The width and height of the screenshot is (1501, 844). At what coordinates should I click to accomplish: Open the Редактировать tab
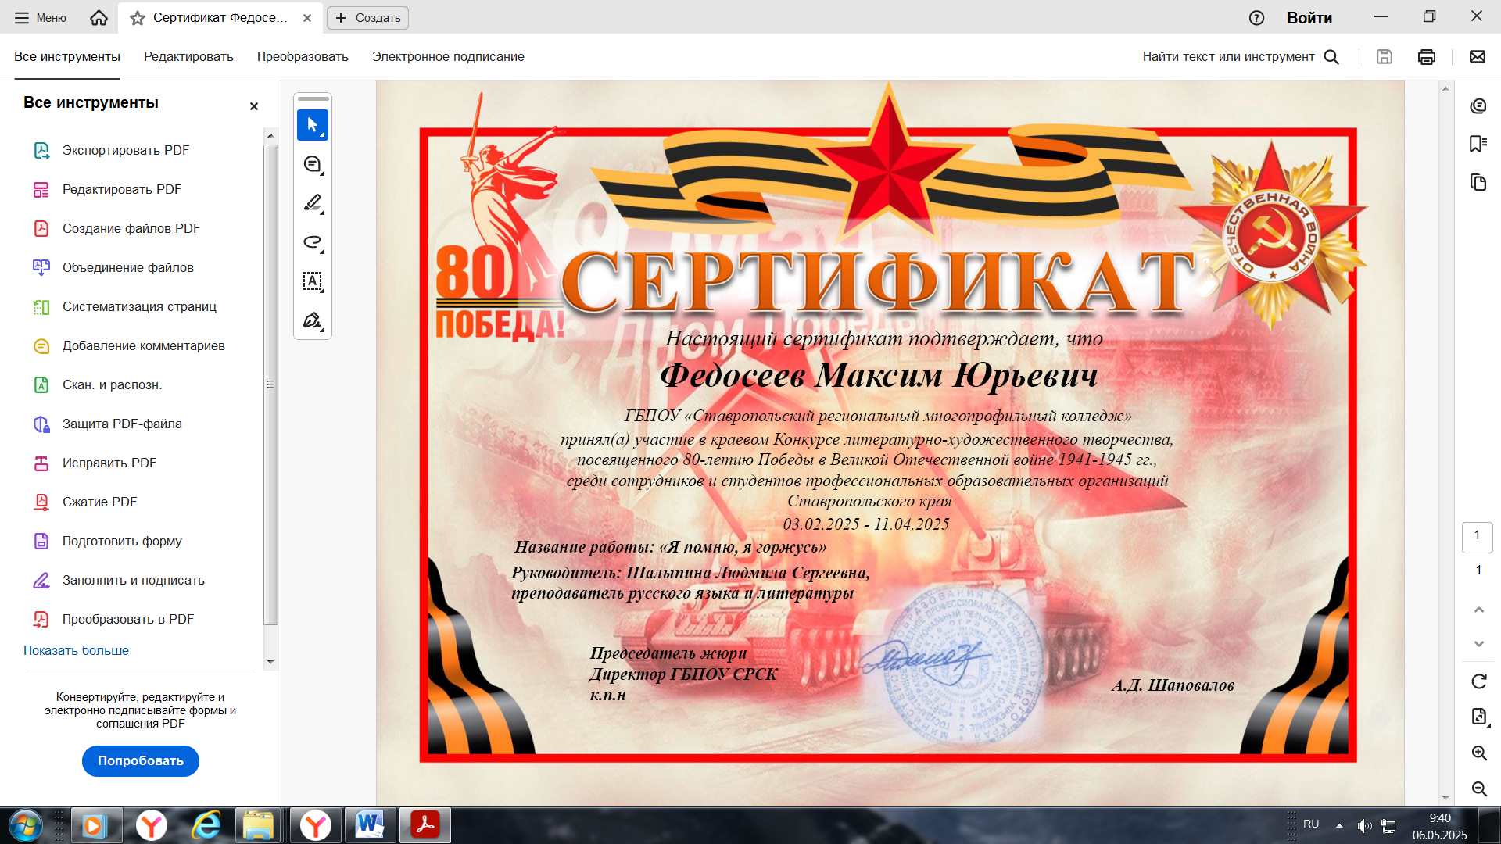188,56
